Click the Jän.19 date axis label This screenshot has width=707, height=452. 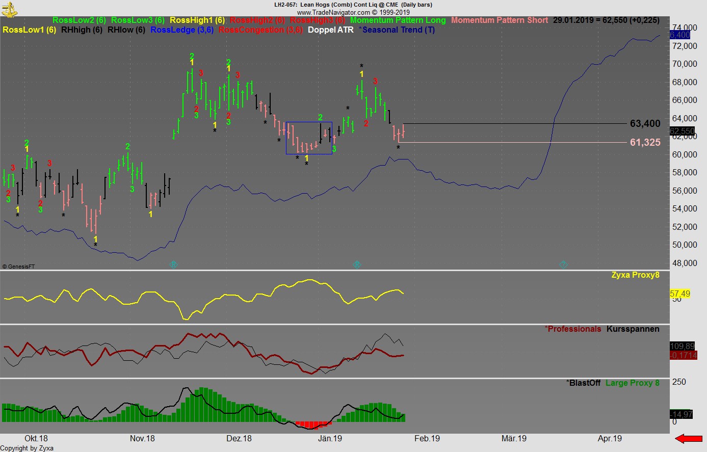point(330,439)
